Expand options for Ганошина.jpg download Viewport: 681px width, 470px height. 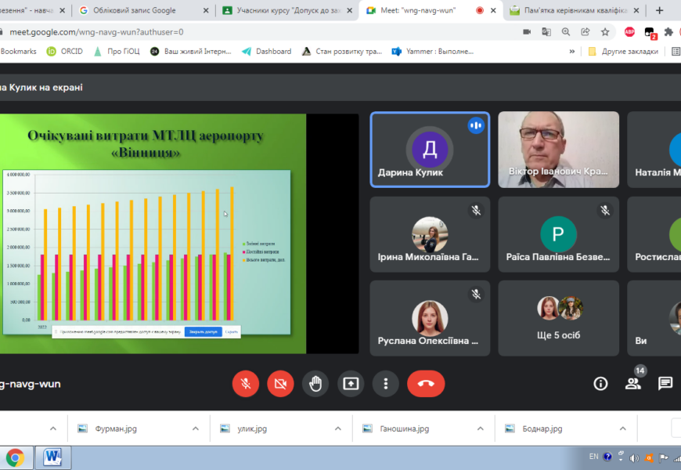point(481,428)
